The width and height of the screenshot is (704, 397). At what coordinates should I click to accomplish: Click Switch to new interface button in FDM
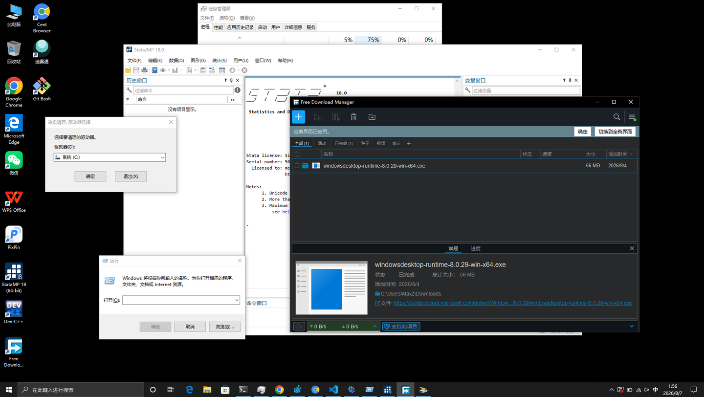tap(616, 132)
